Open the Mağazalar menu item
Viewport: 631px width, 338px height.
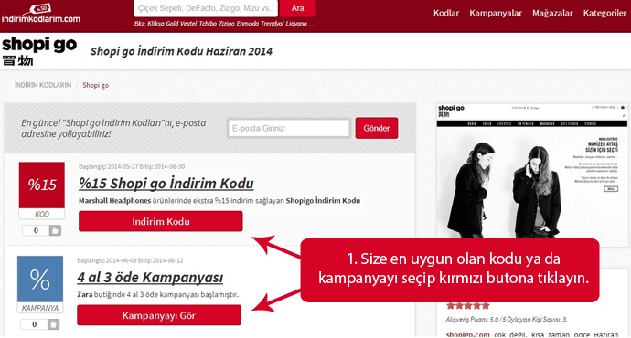tap(552, 13)
